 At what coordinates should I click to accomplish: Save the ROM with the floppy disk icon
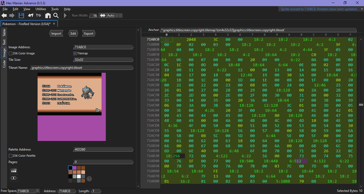tap(21, 15)
